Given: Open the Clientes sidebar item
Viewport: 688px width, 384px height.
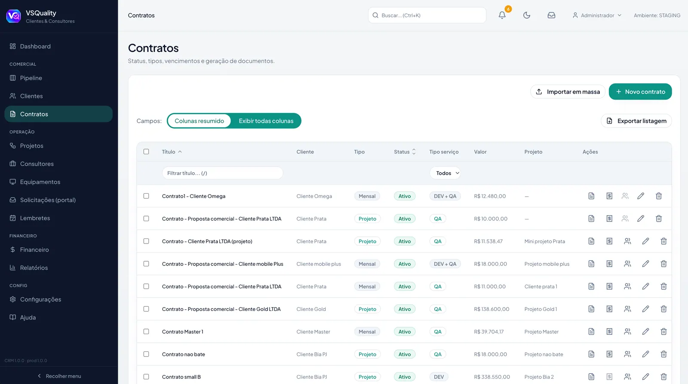Looking at the screenshot, I should coord(58,96).
